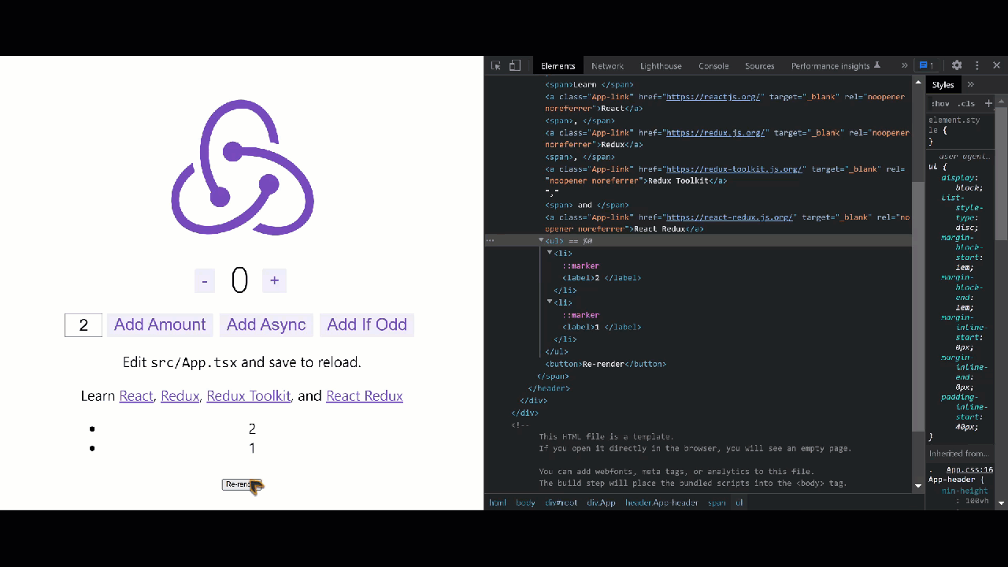Toggle element pseudo-states with the :hov button

tap(939, 103)
